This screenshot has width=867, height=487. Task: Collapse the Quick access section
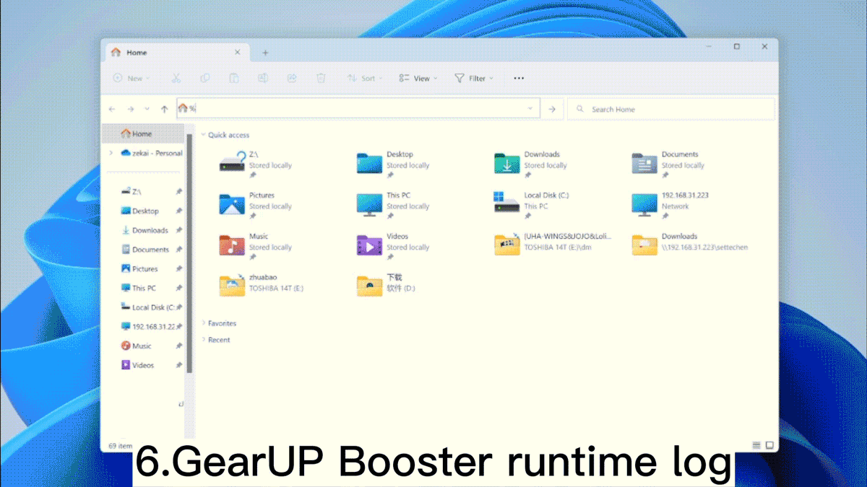point(204,135)
